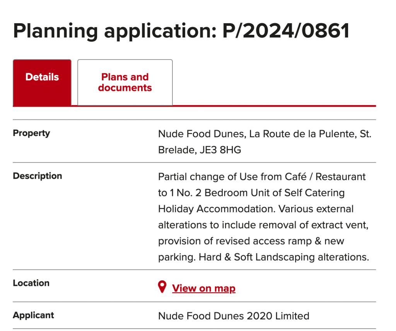Viewport: 396px width, 331px height.
Task: Click the Planning application page heading
Action: click(x=181, y=31)
